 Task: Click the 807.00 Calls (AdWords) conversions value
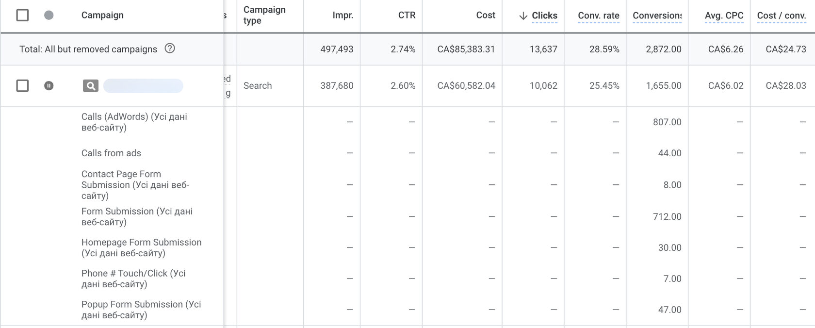[667, 122]
